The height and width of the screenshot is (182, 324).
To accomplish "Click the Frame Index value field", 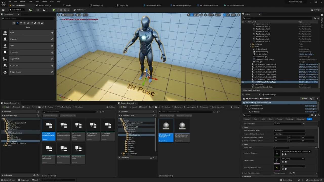I will coord(281,148).
